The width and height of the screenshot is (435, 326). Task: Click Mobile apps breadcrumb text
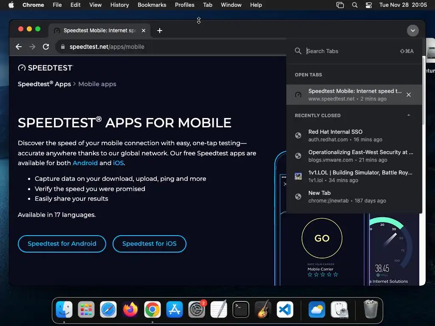pos(97,84)
